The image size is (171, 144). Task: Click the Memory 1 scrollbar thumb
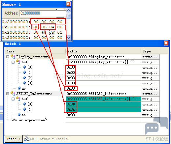tap(69, 16)
